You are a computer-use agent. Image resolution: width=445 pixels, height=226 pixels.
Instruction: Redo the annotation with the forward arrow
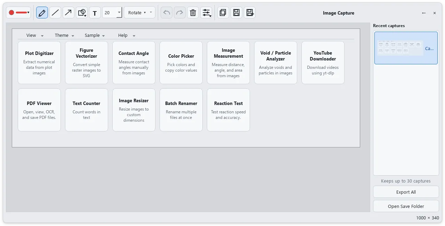pos(180,13)
